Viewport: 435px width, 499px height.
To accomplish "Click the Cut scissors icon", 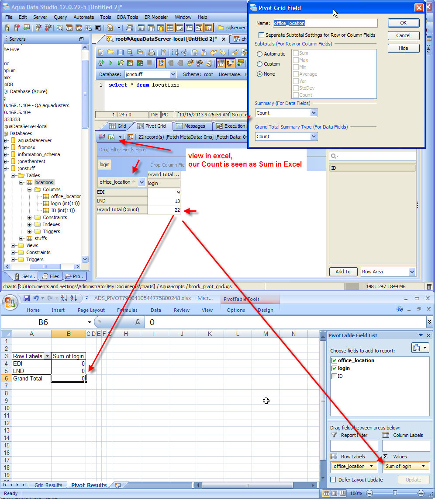I will pos(184,52).
